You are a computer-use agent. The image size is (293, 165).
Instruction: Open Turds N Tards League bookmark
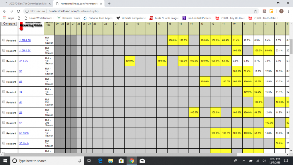pyautogui.click(x=164, y=18)
